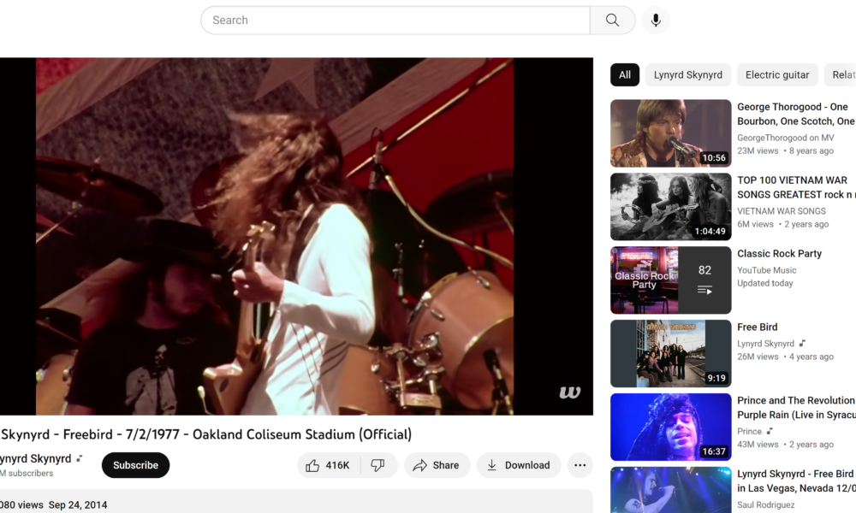Viewport: 856px width, 513px height.
Task: Click the 43M views 2 years ago text
Action: 785,445
